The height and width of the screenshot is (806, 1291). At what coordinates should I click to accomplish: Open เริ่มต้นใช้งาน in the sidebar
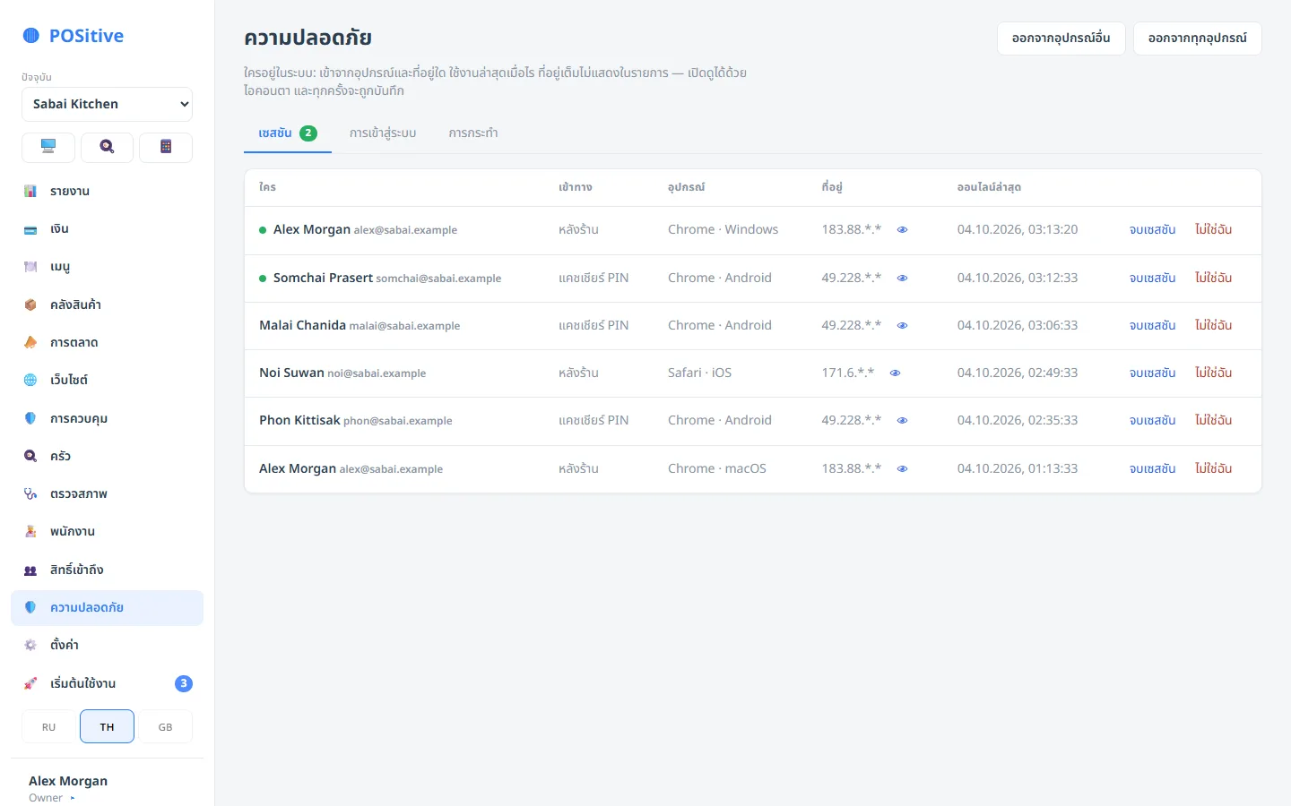coord(107,683)
